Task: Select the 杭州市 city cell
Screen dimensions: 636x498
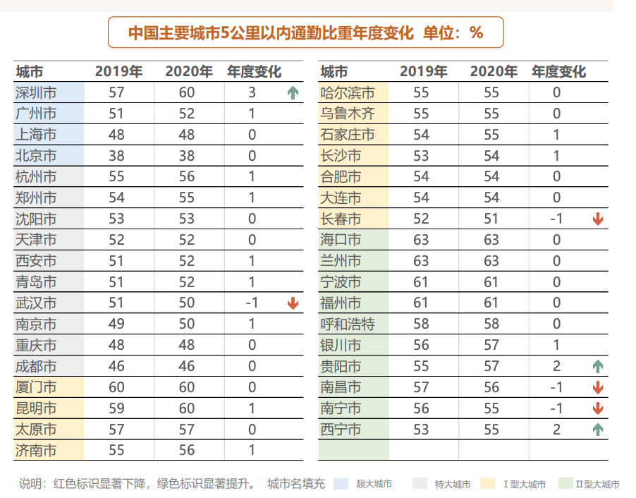Action: point(49,176)
